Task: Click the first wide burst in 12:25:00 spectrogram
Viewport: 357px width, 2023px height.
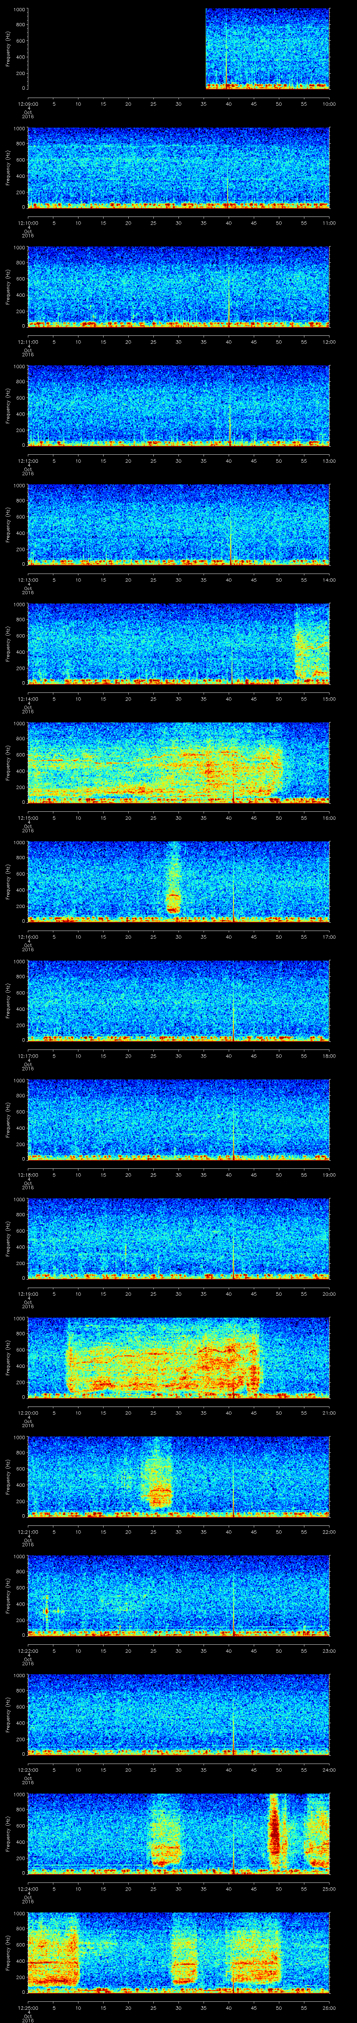Action: click(53, 1948)
